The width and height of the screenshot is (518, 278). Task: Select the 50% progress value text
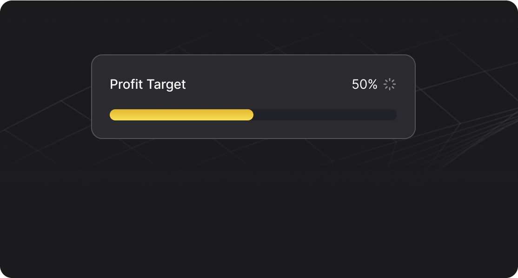pyautogui.click(x=365, y=84)
